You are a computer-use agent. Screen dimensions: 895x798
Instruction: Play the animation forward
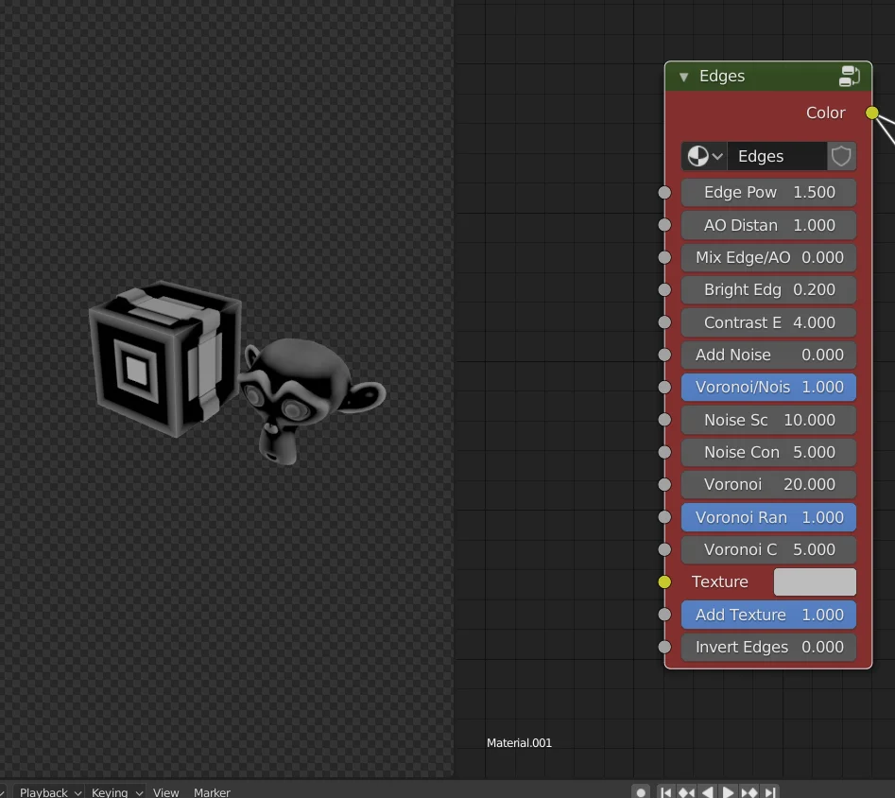pyautogui.click(x=729, y=792)
